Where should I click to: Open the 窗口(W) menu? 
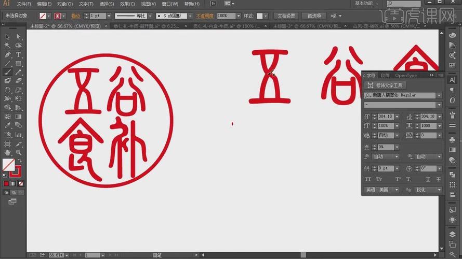click(170, 4)
